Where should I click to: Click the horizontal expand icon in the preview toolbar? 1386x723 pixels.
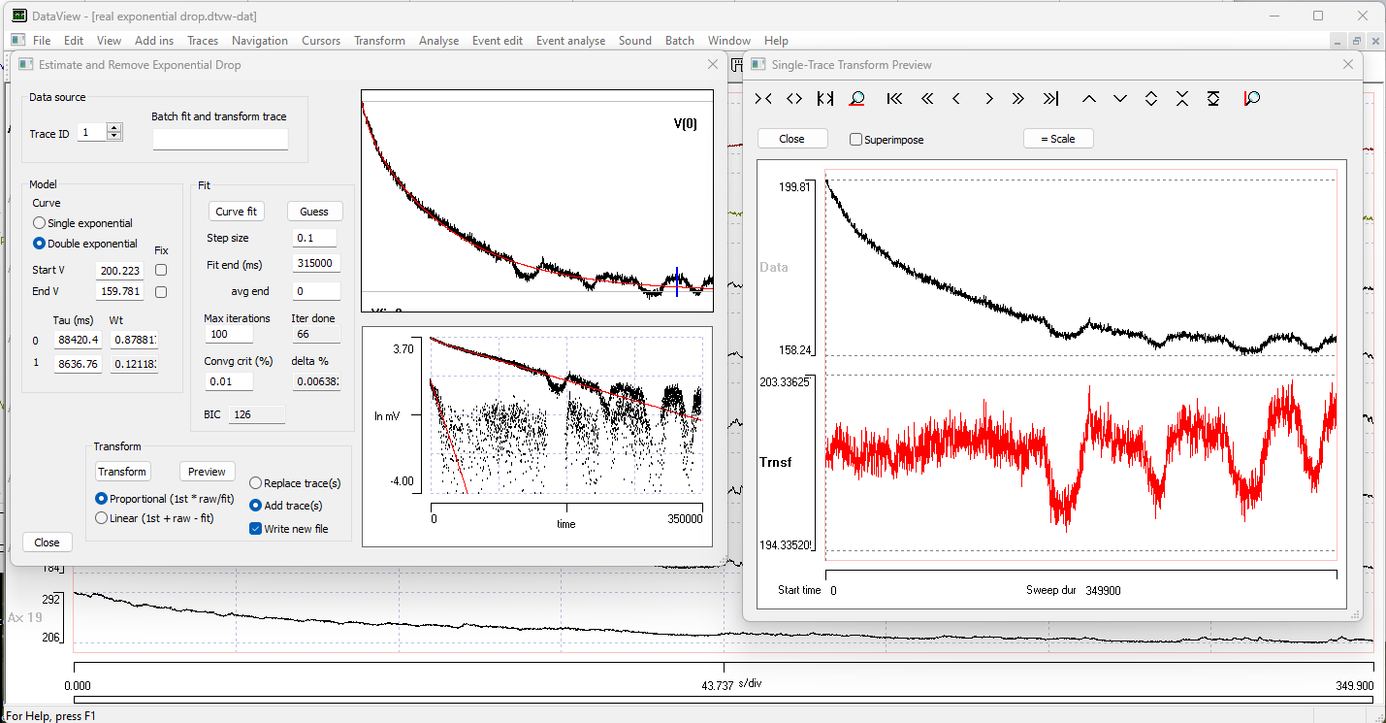794,98
